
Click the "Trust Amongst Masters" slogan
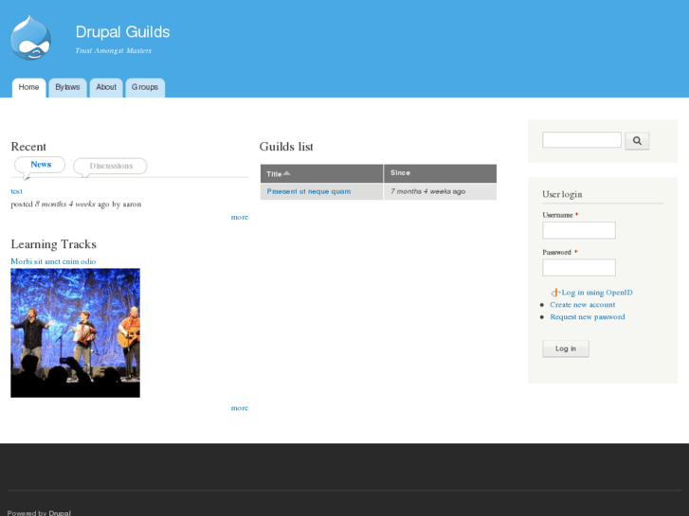click(114, 51)
